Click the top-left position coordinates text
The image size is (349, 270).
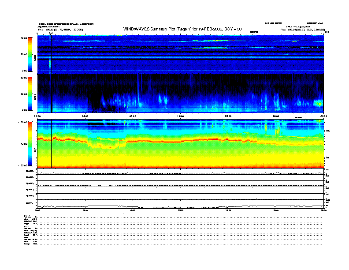[60, 30]
